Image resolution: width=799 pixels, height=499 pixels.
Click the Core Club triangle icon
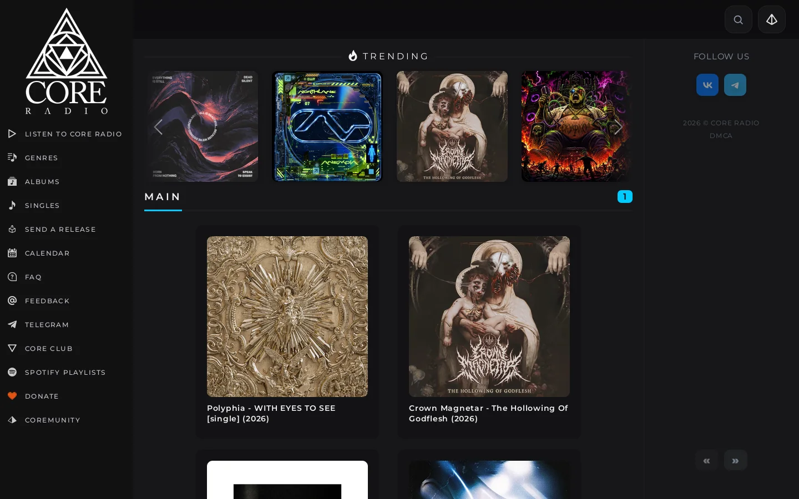[x=12, y=348]
